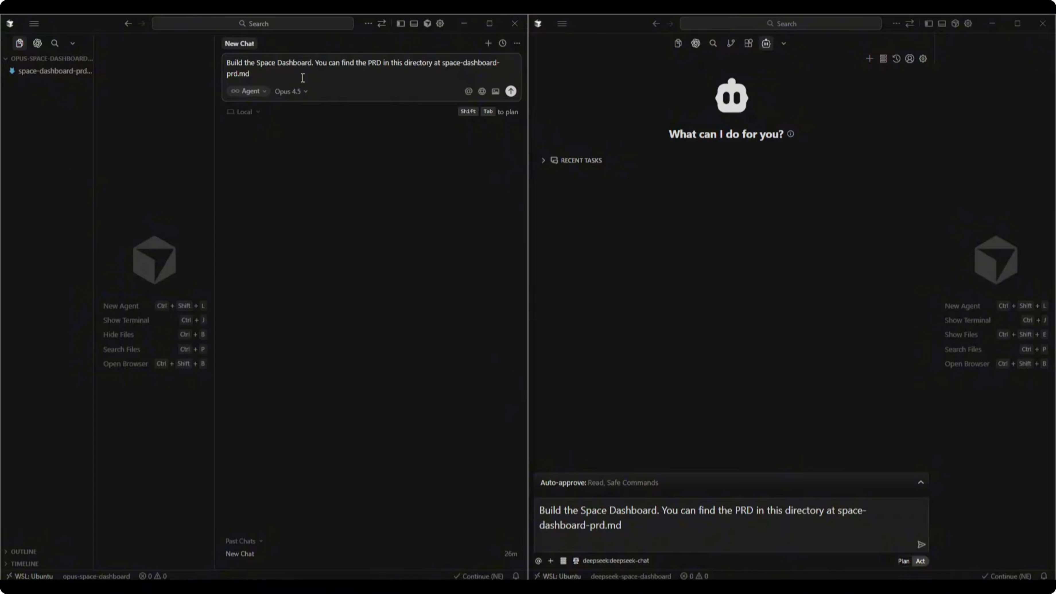The width and height of the screenshot is (1056, 594).
Task: Click the Cline send arrow icon
Action: (921, 544)
